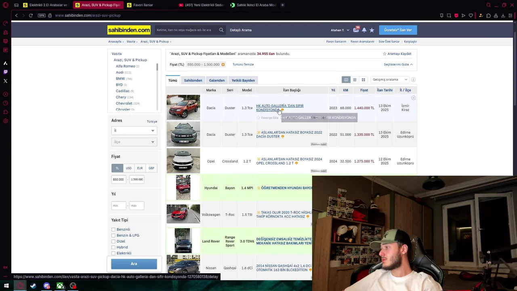Screen dimensions: 517x291
Task: Open HK AUTO GALLERİA listing title
Action: click(x=280, y=108)
